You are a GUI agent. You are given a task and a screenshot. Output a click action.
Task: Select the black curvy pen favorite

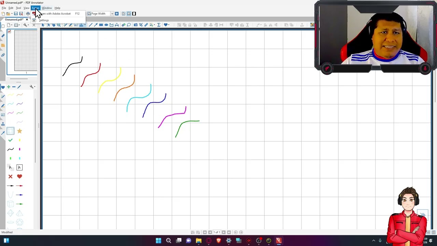10,149
